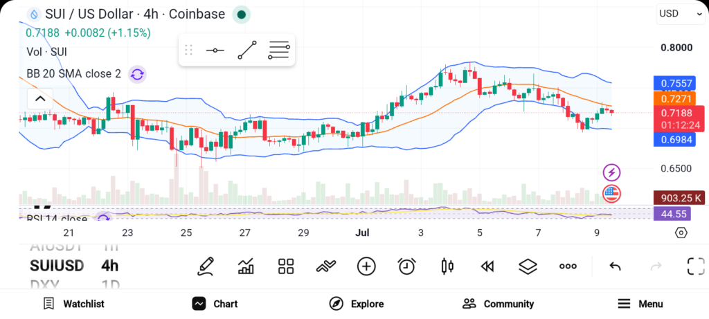Open the layout grid icon
Viewport: 709px width, 319px height.
[x=286, y=266]
